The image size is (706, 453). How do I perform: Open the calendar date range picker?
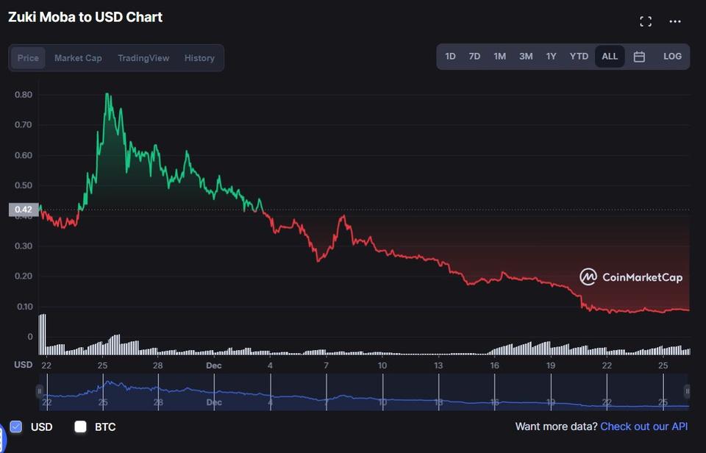[639, 57]
